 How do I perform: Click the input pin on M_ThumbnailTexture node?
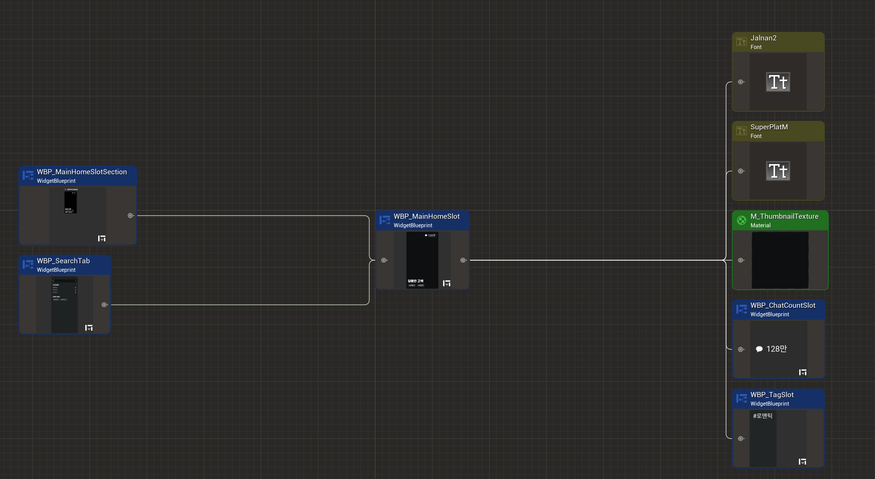741,260
